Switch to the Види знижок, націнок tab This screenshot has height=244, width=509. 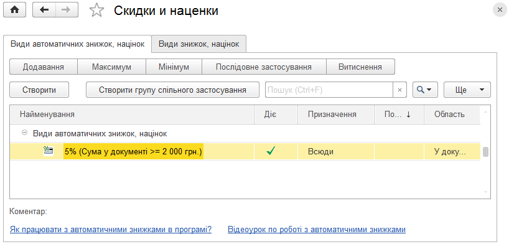[199, 44]
